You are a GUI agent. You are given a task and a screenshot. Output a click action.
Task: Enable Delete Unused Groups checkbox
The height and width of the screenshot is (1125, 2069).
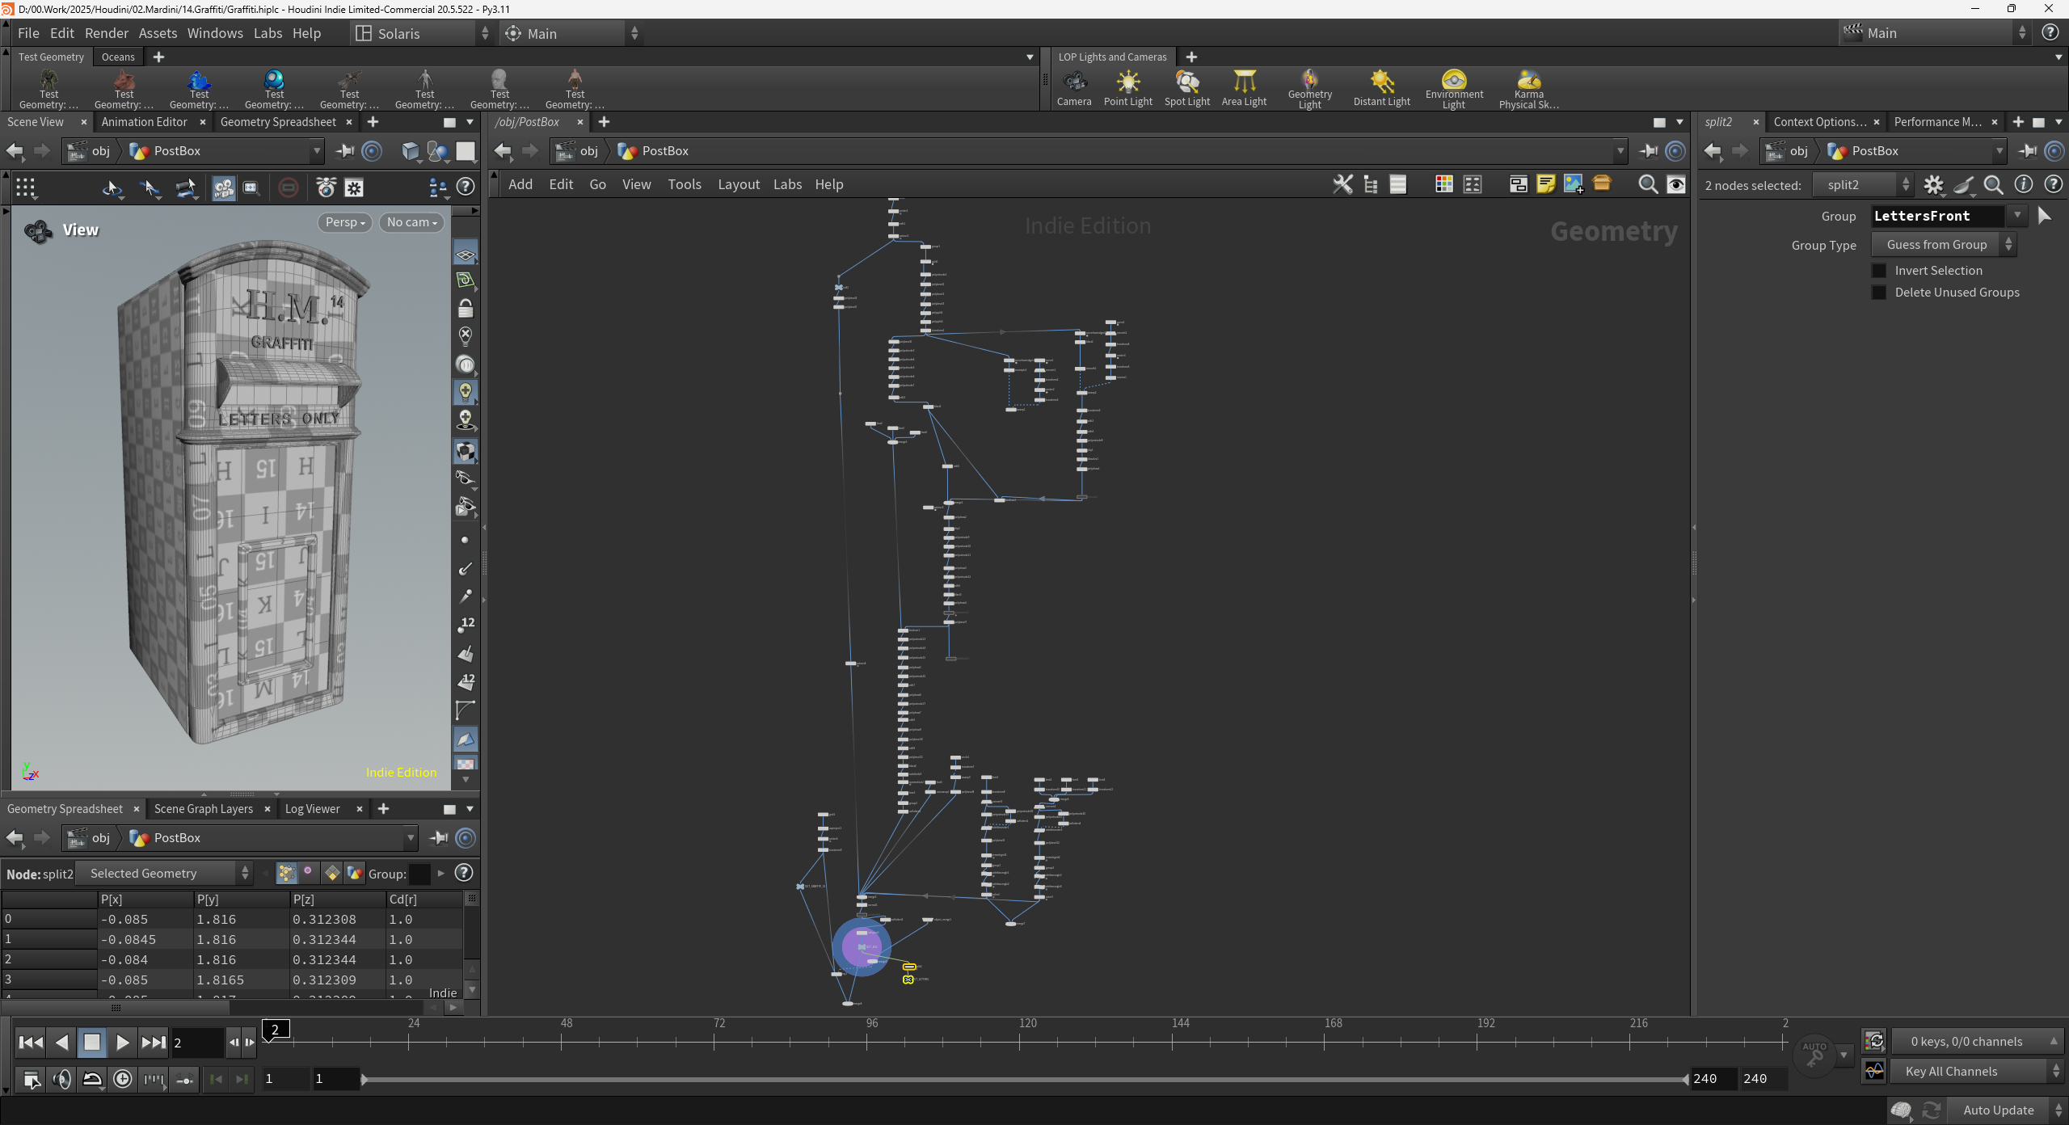pyautogui.click(x=1879, y=293)
